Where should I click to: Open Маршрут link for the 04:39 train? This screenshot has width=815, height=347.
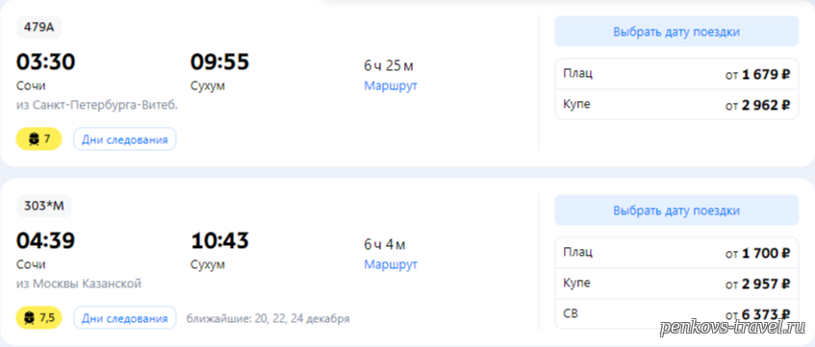(391, 264)
